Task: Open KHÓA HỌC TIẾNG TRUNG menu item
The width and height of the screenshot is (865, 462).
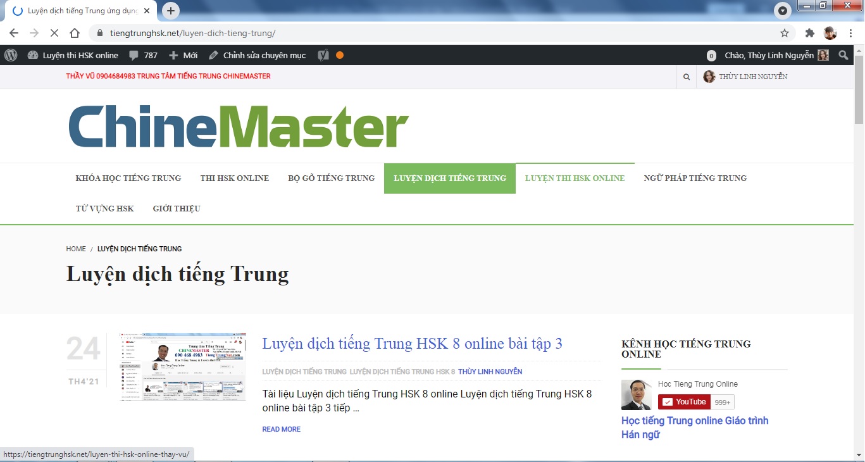Action: [128, 178]
